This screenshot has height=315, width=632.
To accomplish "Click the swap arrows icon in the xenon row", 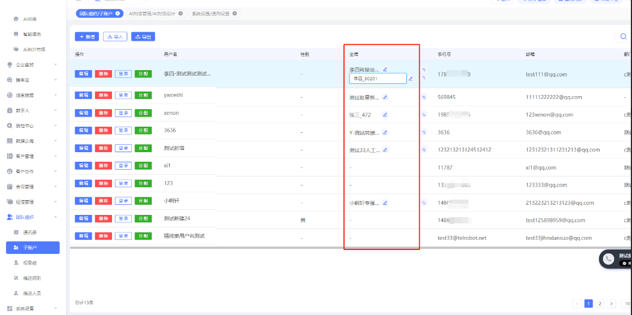I will point(424,115).
